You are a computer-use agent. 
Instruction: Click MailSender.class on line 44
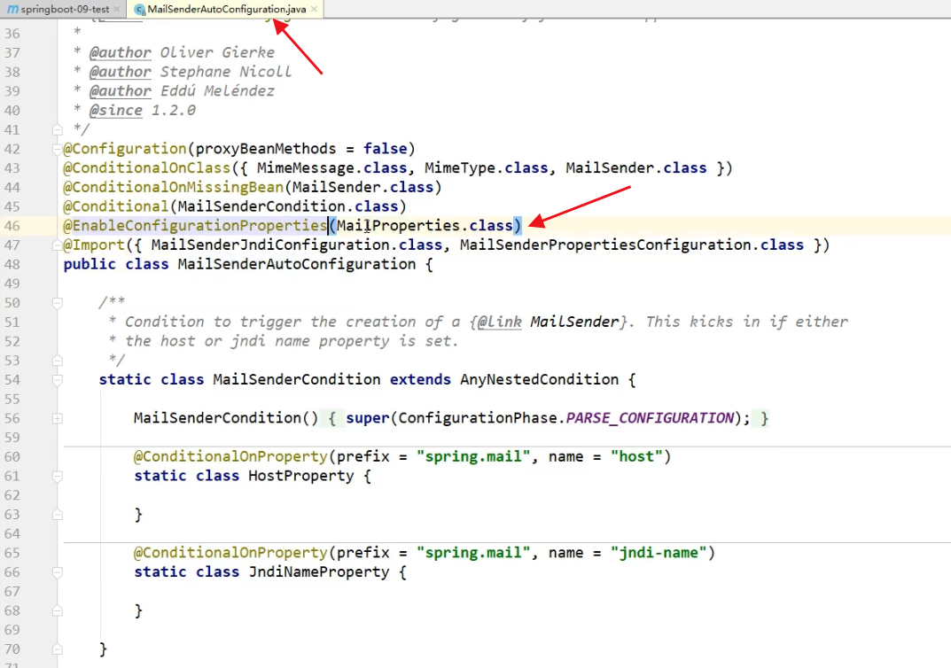point(362,187)
